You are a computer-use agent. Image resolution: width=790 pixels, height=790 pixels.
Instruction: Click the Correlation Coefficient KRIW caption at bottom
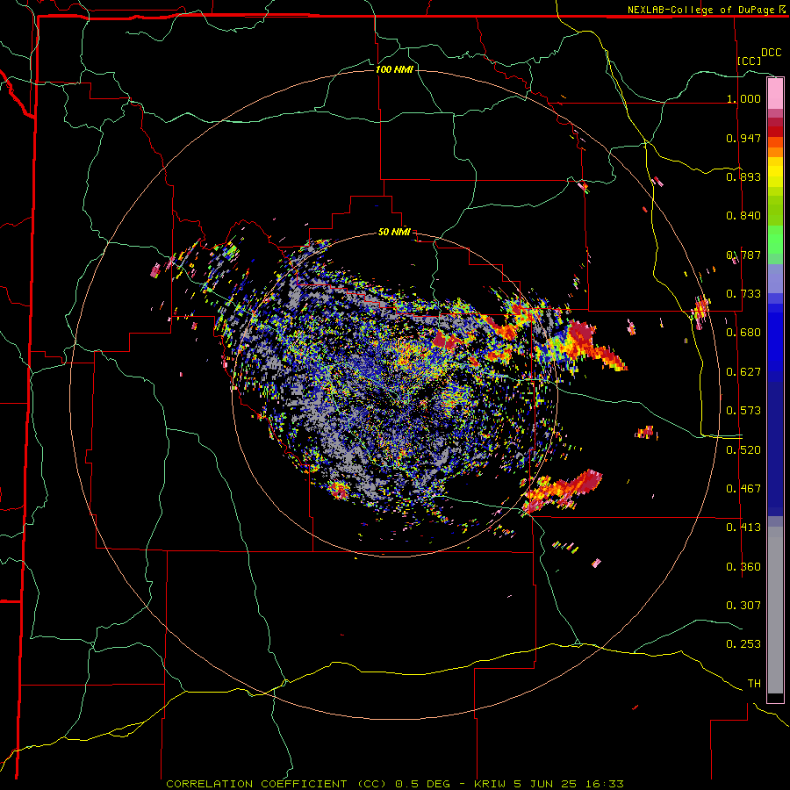pos(395,784)
